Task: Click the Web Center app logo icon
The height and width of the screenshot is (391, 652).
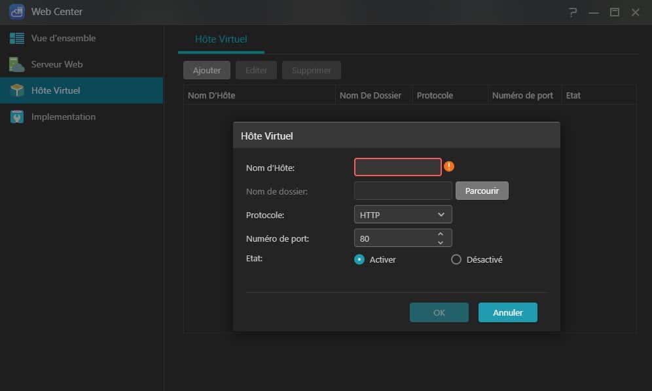Action: (17, 12)
